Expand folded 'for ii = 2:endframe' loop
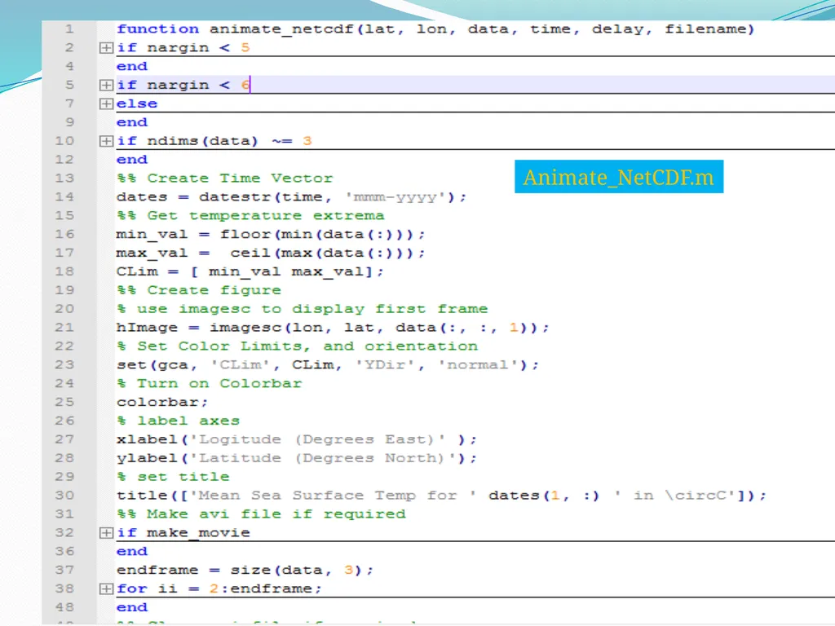 coord(106,589)
